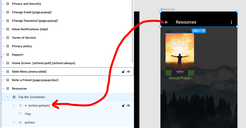246x128 pixels.
Task: Click the Resources frame label above canvas
Action: point(168,9)
